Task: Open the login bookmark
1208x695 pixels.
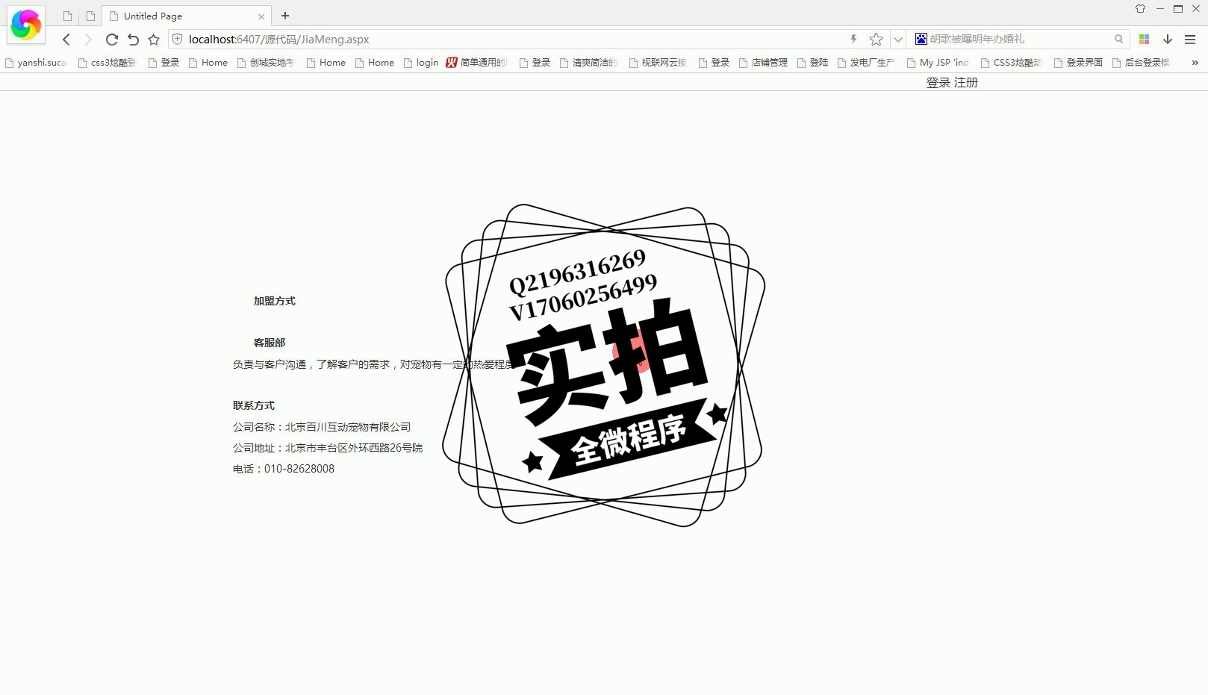Action: 421,63
